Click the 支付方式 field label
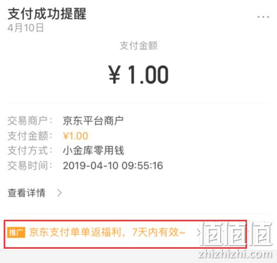This screenshot has height=263, width=277. (x=30, y=151)
